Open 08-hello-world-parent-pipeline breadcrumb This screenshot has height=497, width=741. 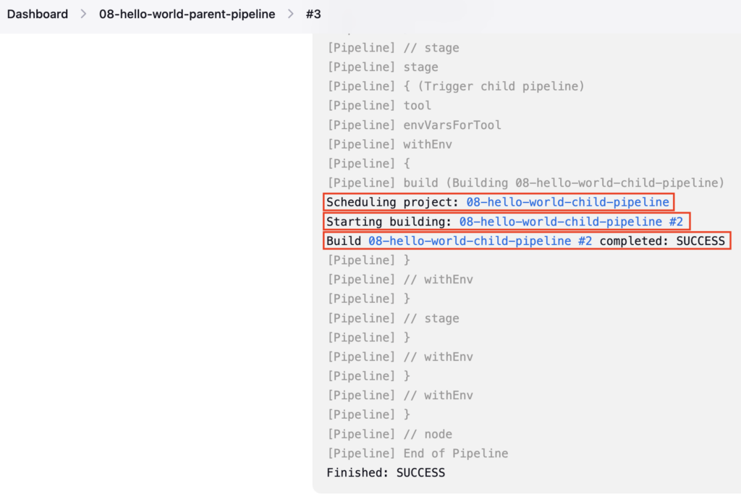tap(187, 14)
